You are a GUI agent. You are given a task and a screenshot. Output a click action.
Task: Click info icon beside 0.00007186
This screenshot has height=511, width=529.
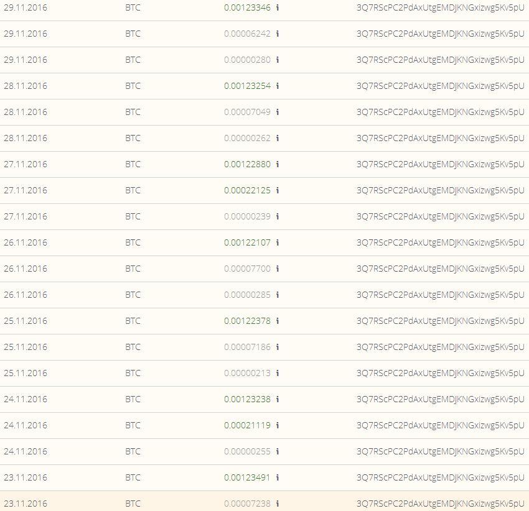pos(278,347)
